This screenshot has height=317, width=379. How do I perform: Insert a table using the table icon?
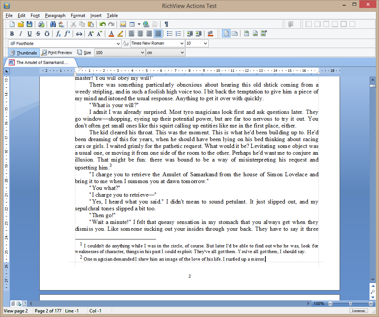[x=132, y=24]
